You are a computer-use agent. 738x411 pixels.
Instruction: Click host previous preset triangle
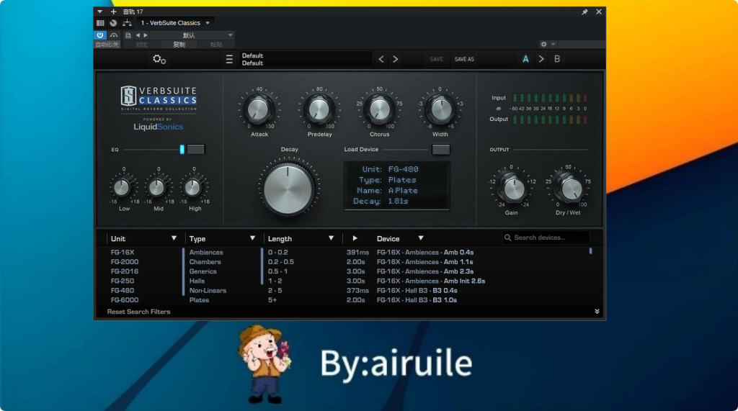tap(138, 35)
